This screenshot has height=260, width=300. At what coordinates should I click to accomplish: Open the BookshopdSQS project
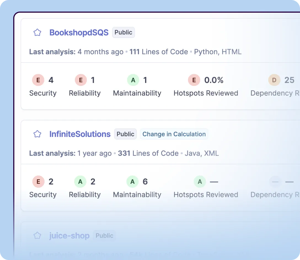click(x=79, y=32)
